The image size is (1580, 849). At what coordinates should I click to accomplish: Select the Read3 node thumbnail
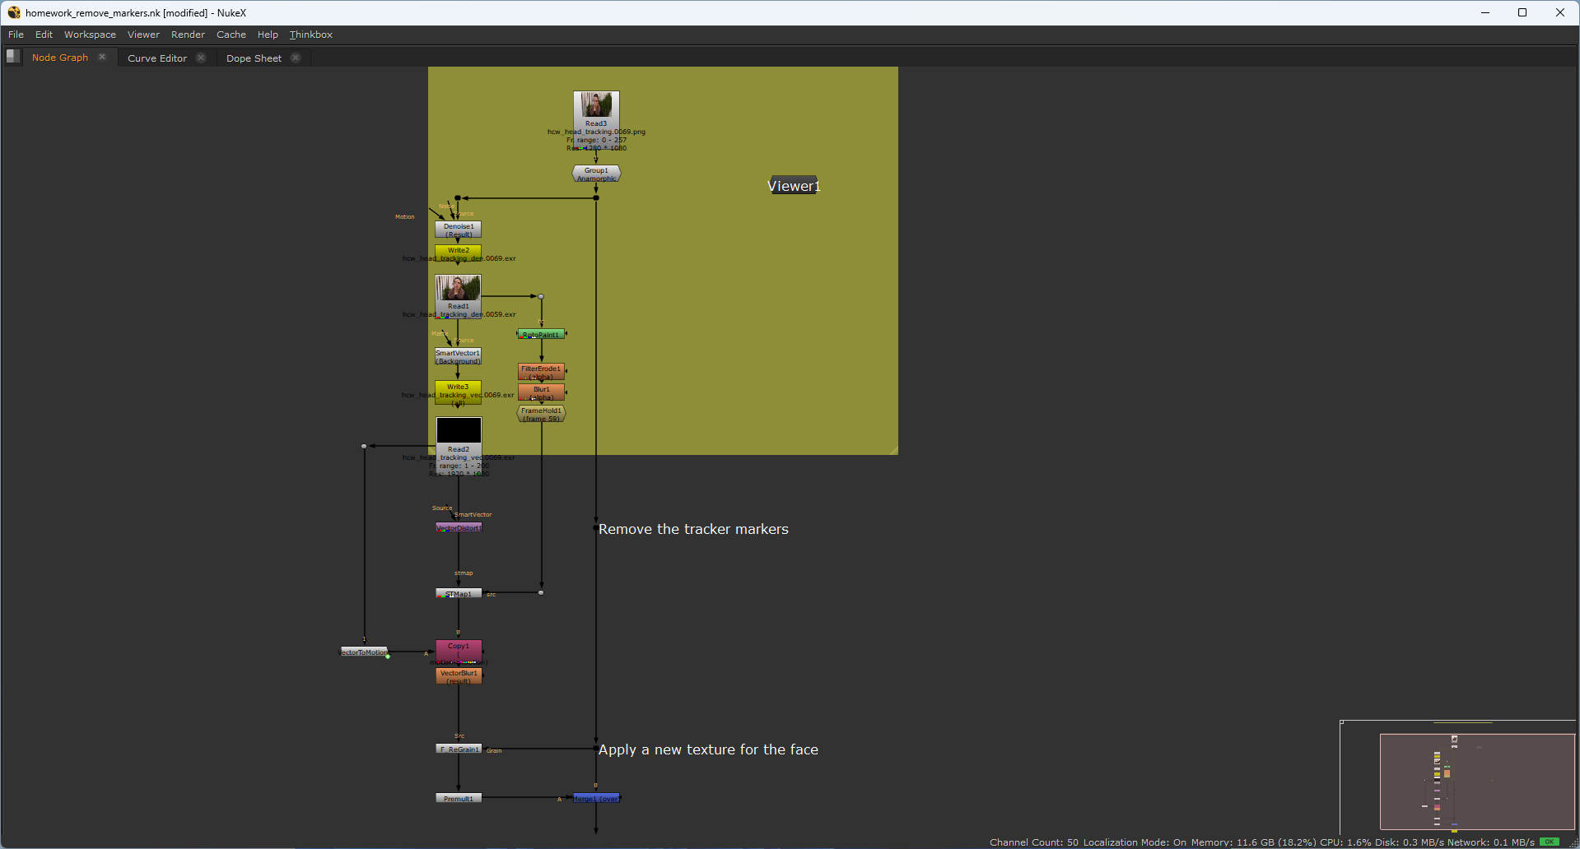click(x=596, y=105)
